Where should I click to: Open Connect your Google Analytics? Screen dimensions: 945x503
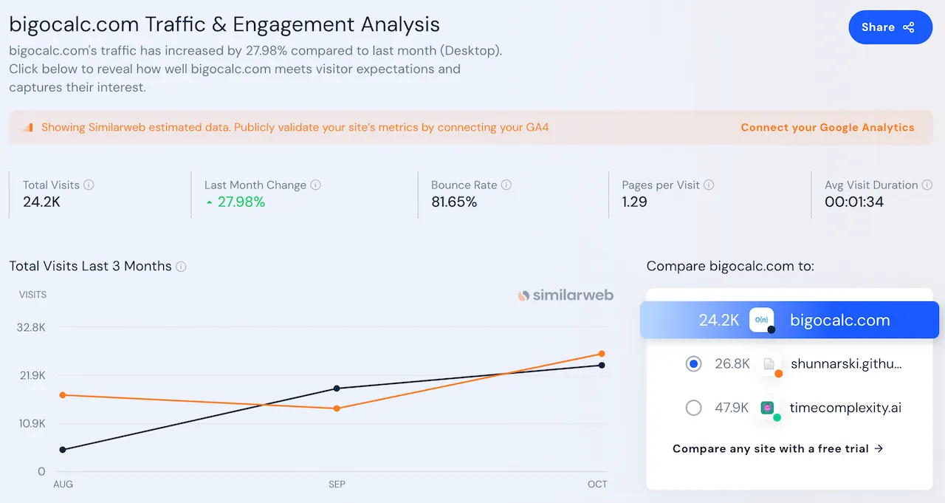(828, 127)
